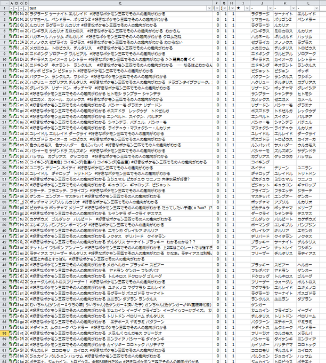Click the text cell in row 10 column E

120,59
